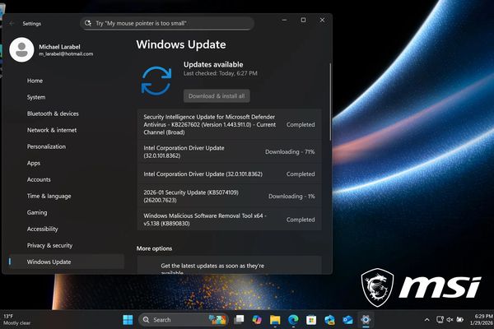The image size is (494, 329).
Task: Click the muted volume tray icon
Action: click(x=450, y=320)
